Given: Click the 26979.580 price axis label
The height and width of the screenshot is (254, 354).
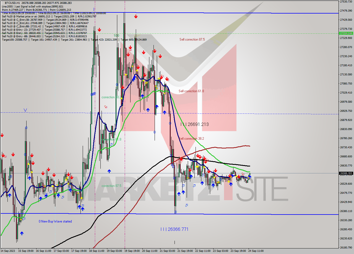Looking at the screenshot, I should (x=346, y=102).
